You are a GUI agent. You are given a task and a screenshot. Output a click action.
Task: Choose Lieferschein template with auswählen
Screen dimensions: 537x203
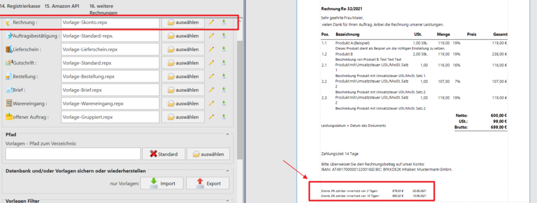pos(183,49)
